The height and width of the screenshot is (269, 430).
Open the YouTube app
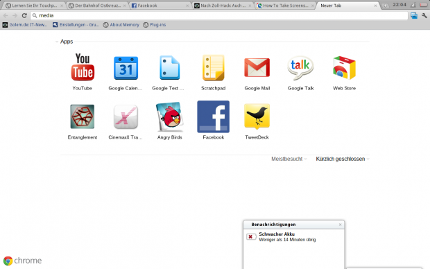pos(83,67)
